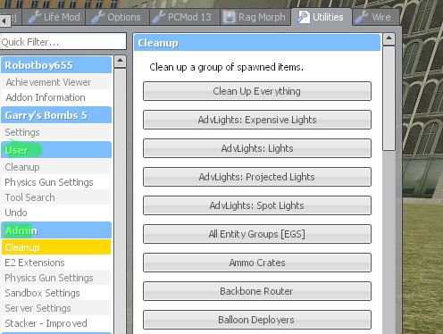Collapse the Garry's Bombs 5 category
This screenshot has width=443, height=334.
(x=56, y=115)
